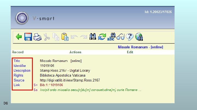This screenshot has width=197, height=110.
Task: Click the Rights field label
Action: pyautogui.click(x=18, y=76)
